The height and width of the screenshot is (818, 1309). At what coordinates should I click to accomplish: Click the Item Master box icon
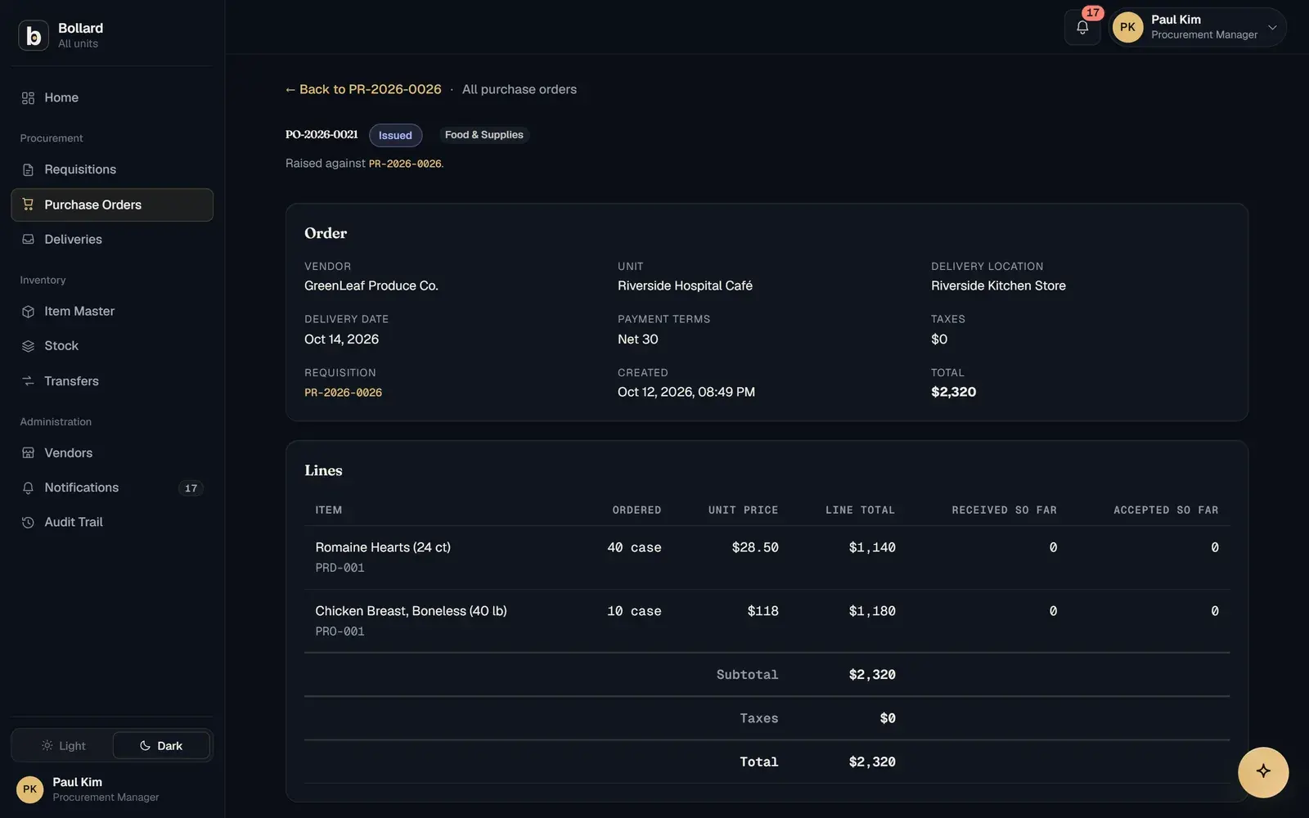click(x=28, y=312)
